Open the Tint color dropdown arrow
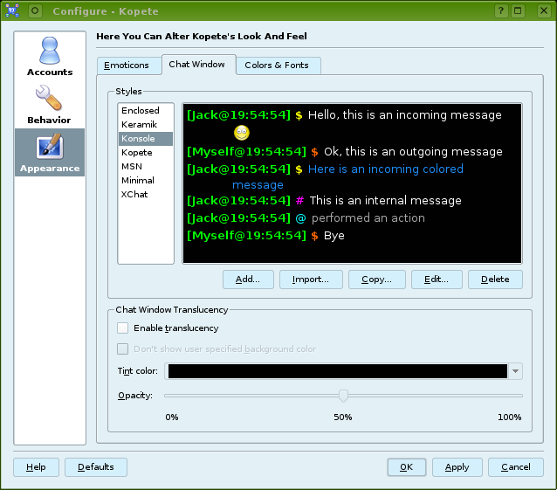557x490 pixels. [x=515, y=371]
